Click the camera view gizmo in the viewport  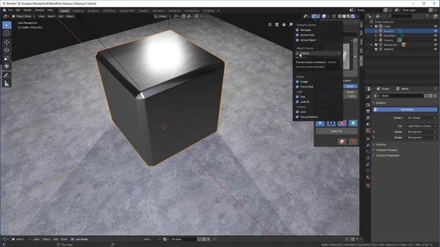click(x=277, y=25)
